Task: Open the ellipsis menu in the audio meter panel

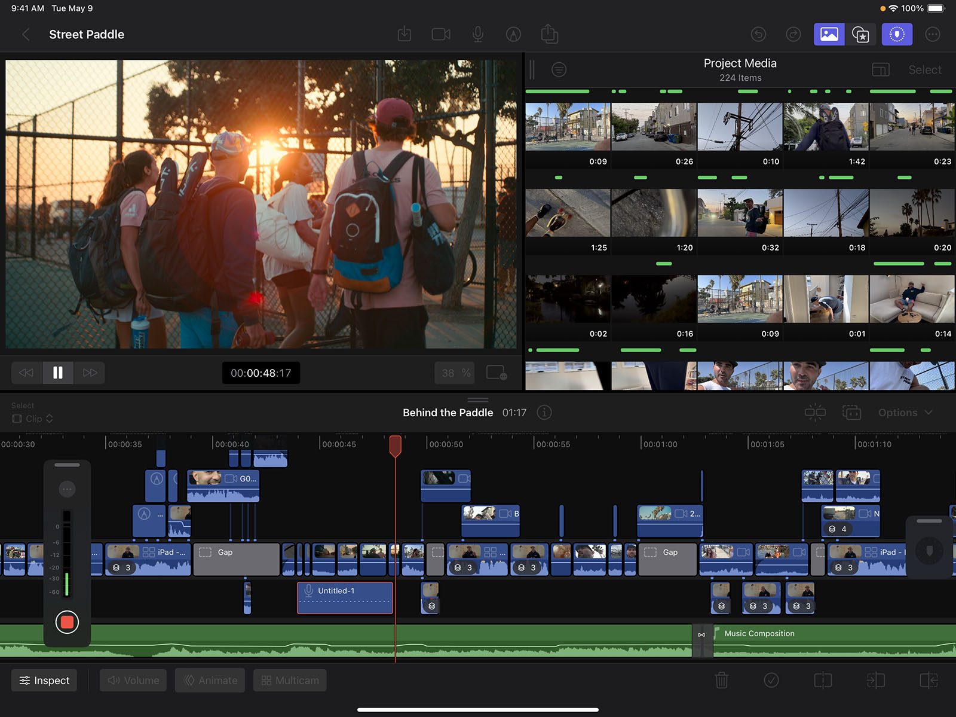Action: 67,489
